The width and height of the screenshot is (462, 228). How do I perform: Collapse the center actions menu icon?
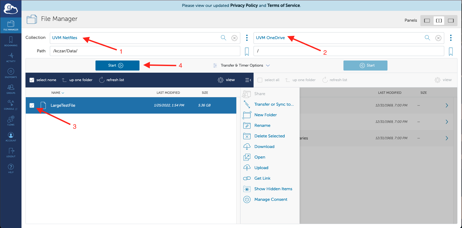tap(248, 80)
